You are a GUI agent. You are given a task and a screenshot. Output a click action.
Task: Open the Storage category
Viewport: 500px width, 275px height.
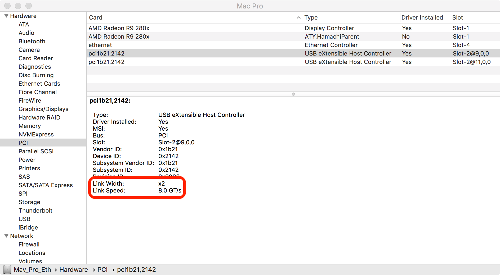pos(29,202)
